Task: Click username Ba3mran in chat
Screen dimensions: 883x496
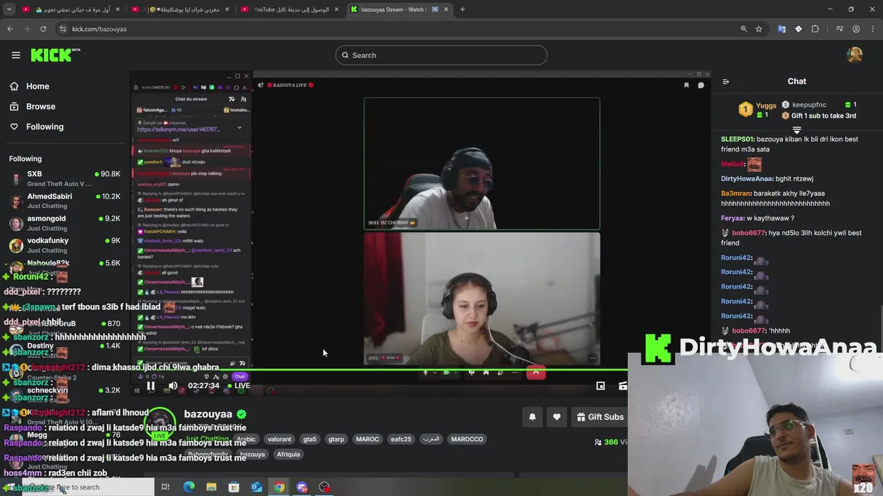Action: click(735, 194)
